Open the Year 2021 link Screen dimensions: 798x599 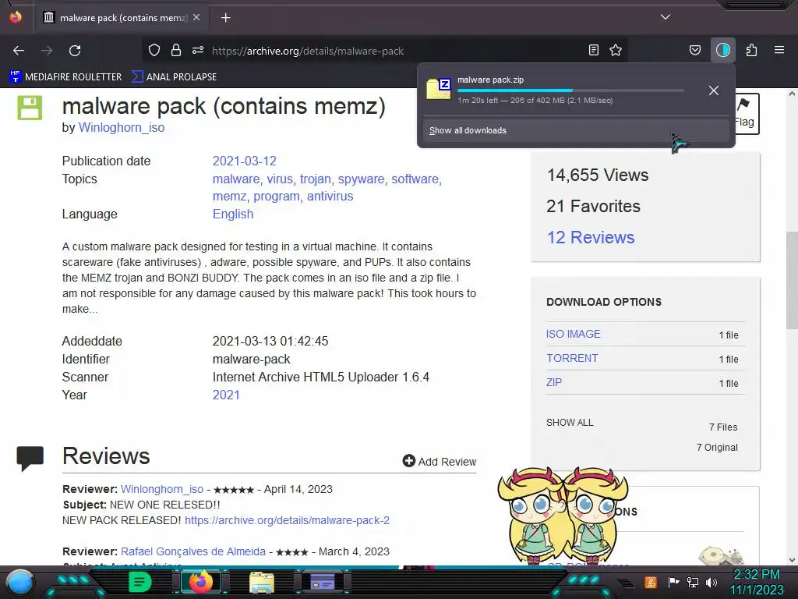pos(226,395)
